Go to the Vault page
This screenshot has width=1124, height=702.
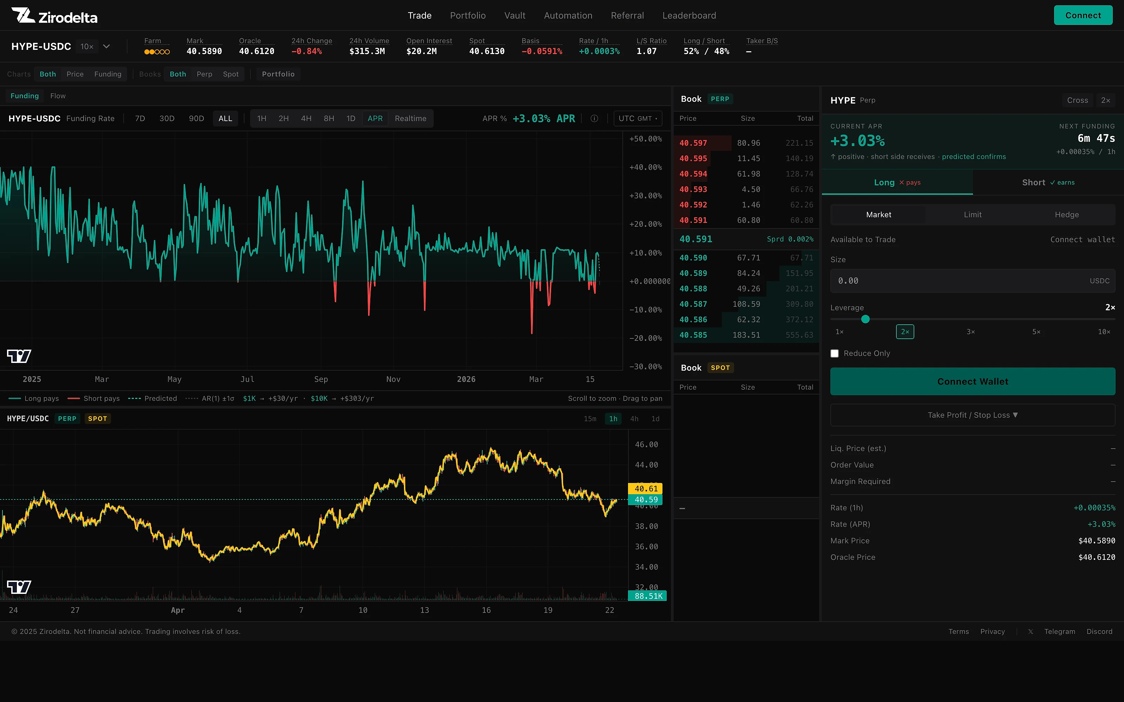coord(515,16)
